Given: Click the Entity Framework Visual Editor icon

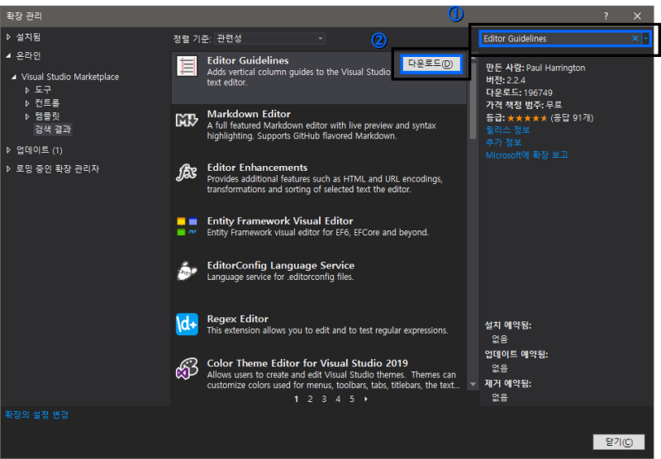Looking at the screenshot, I should (187, 226).
